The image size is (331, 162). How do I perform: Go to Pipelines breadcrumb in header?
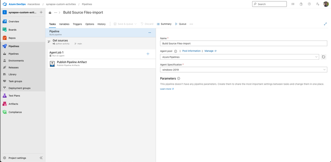(x=87, y=4)
